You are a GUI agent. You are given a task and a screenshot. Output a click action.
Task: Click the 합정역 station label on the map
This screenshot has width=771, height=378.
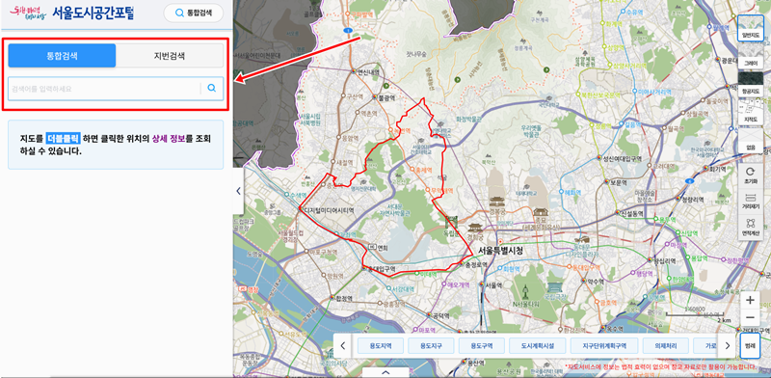tap(345, 298)
